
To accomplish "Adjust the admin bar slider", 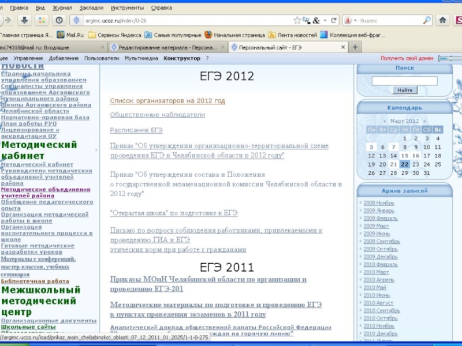I will [x=450, y=58].
